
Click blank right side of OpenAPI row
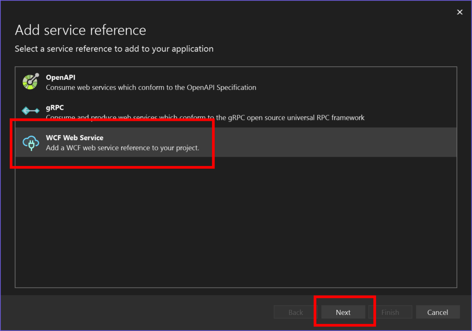[x=369, y=82]
